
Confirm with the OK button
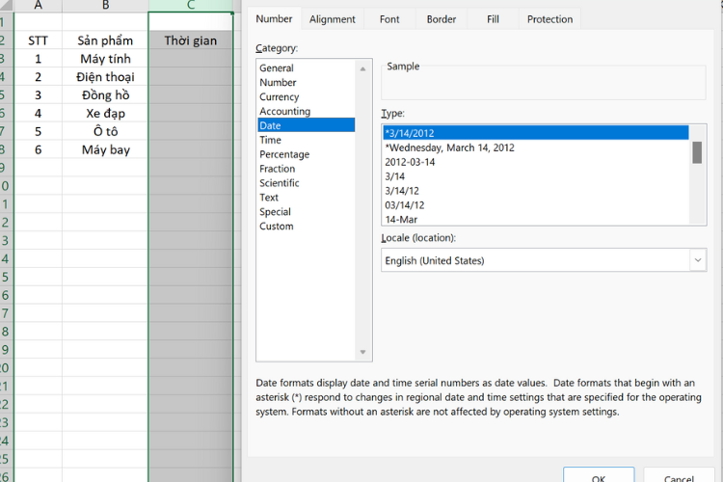pyautogui.click(x=599, y=477)
